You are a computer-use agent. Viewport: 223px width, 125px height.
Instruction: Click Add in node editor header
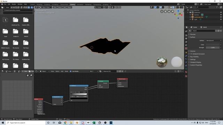(62, 71)
